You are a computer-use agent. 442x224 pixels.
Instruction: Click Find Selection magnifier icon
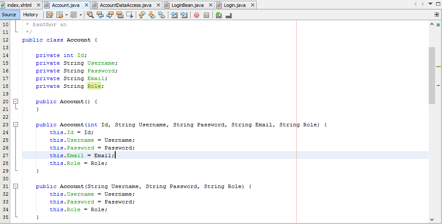90,15
